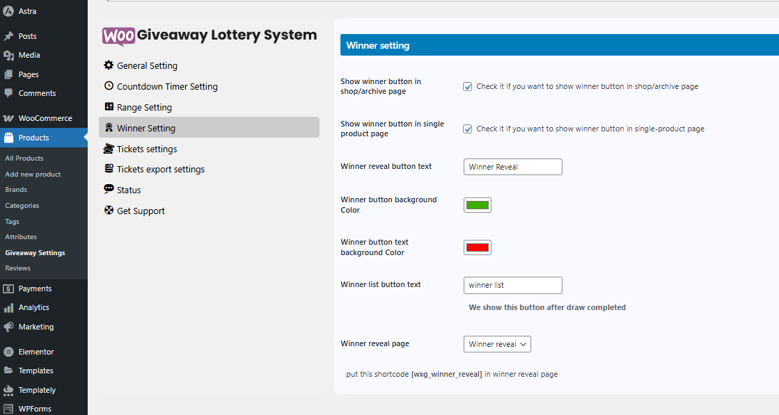Click the Range Setting sliders icon
779x415 pixels.
109,107
